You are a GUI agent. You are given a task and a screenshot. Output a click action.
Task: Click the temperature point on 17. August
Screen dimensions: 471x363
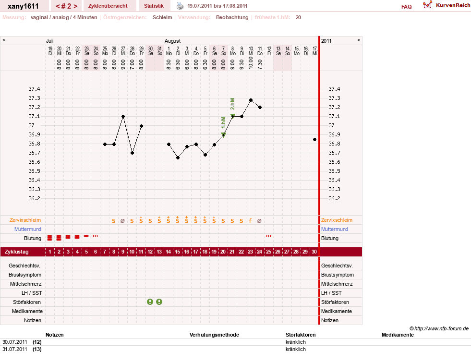coord(315,139)
